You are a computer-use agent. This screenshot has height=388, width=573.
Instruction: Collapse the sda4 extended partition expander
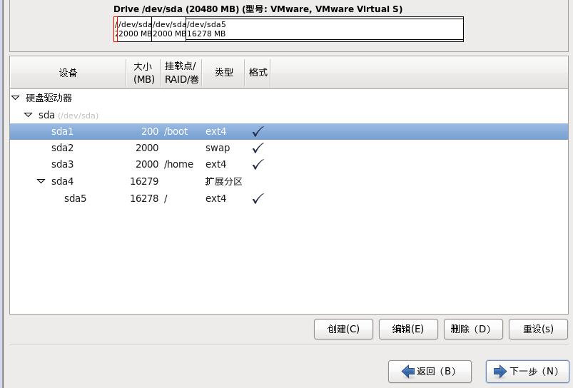(x=41, y=181)
